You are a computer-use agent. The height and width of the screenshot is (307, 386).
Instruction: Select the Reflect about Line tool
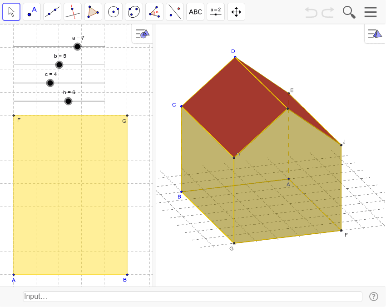(175, 12)
